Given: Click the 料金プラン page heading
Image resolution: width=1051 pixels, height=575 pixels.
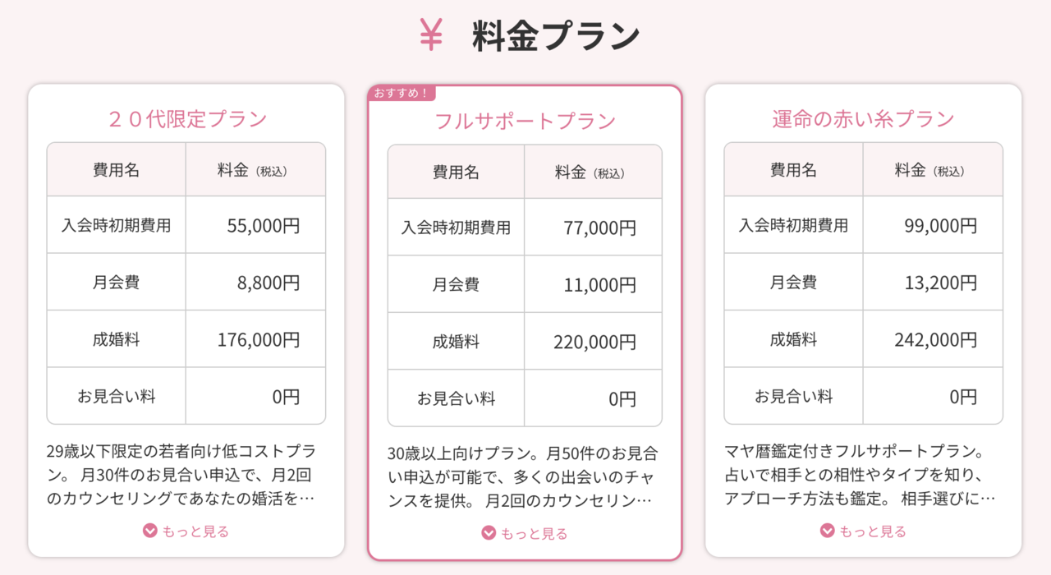Looking at the screenshot, I should (x=556, y=36).
